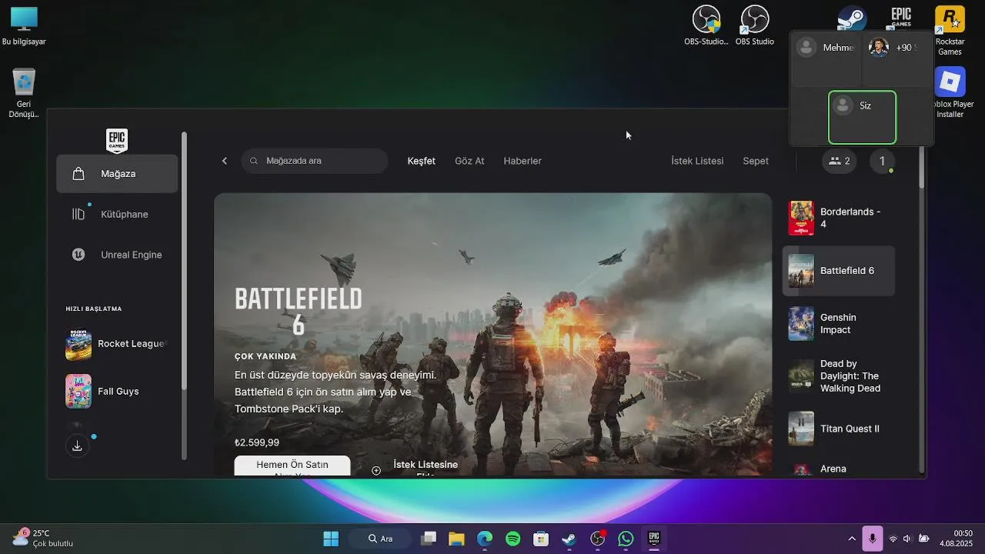Open the downloads icon in the sidebar

tap(77, 446)
